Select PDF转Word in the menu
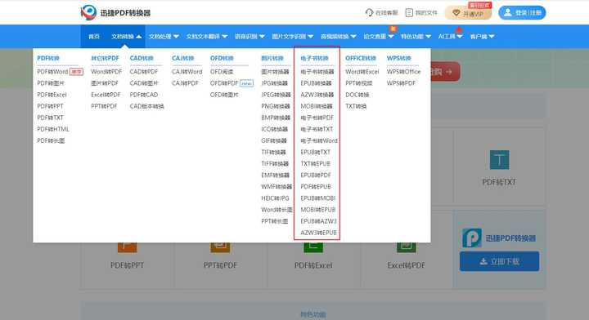Image resolution: width=589 pixels, height=320 pixels. pyautogui.click(x=52, y=72)
